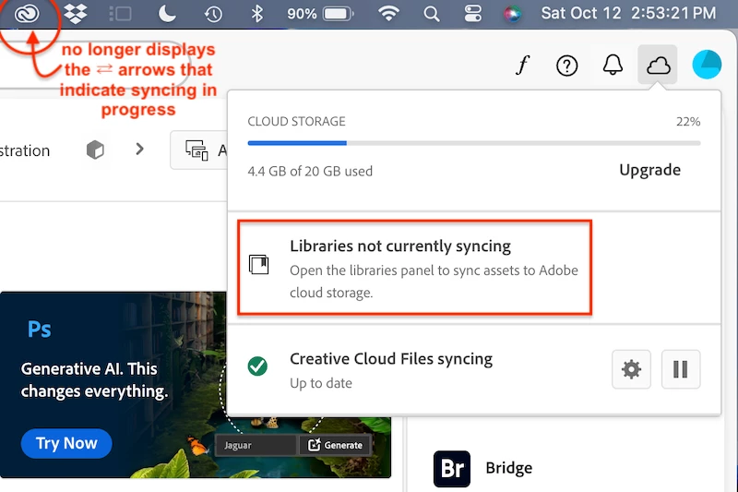
Task: Select Libraries not currently syncing heading
Action: [400, 246]
